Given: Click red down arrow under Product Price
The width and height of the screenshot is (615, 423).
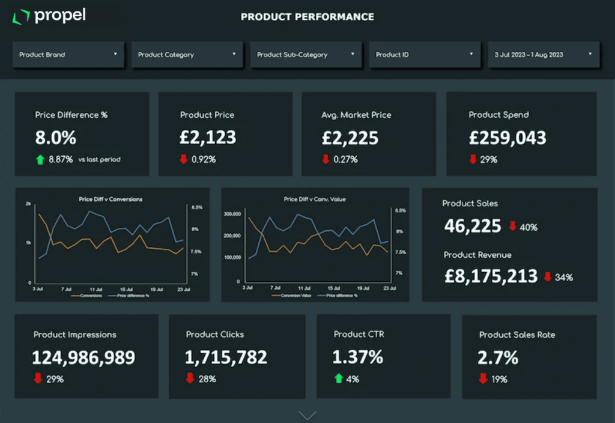Looking at the screenshot, I should 184,159.
